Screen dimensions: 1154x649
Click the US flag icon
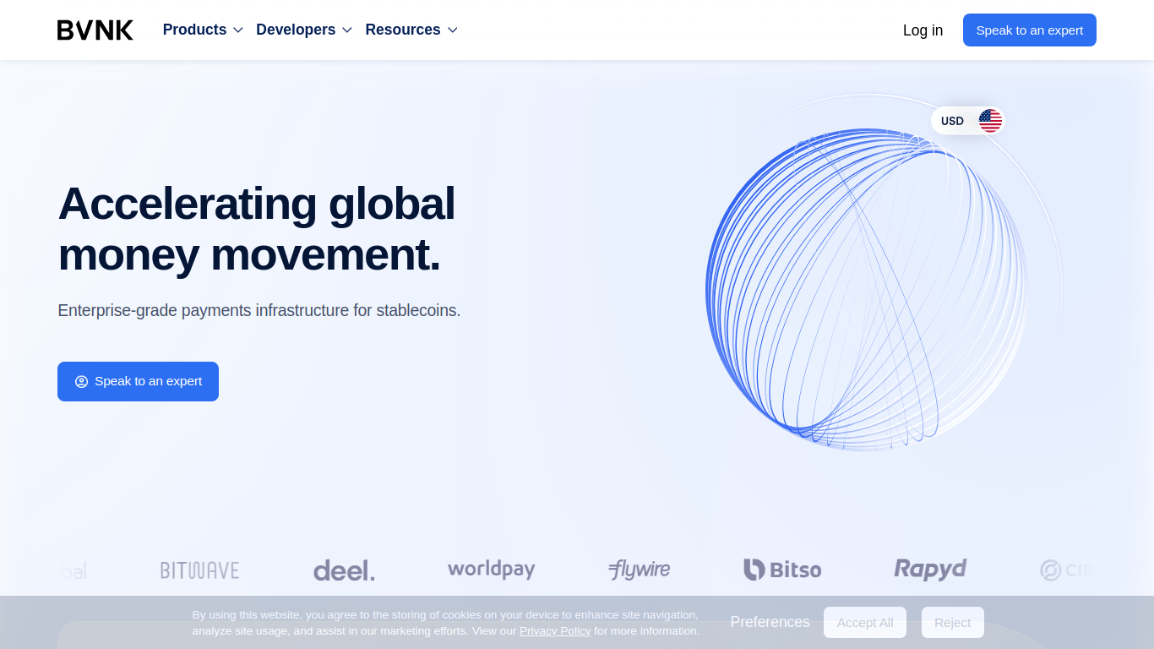(x=990, y=121)
